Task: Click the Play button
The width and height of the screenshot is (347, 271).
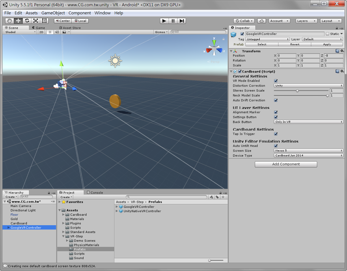Action: pos(164,21)
